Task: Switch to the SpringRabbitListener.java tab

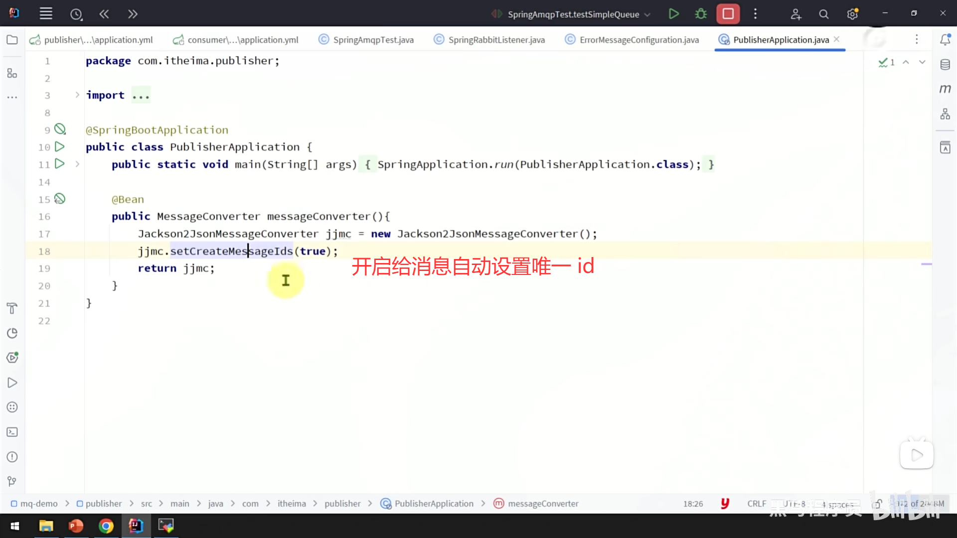Action: coord(496,40)
